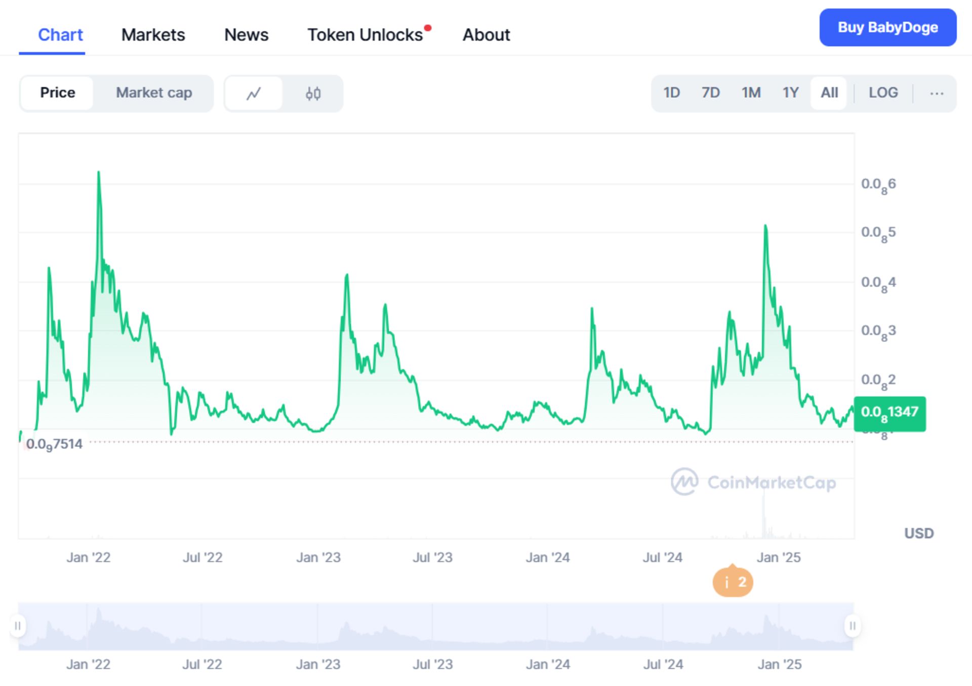This screenshot has height=686, width=972.
Task: Click the Buy BabyDoge button
Action: (887, 27)
